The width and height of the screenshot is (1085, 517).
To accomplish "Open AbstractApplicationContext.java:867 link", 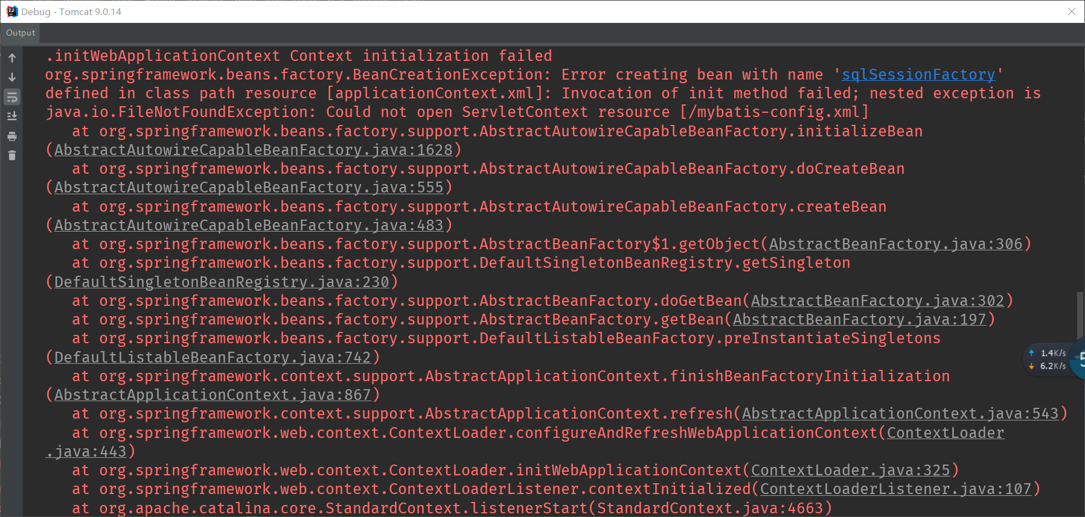I will [213, 395].
